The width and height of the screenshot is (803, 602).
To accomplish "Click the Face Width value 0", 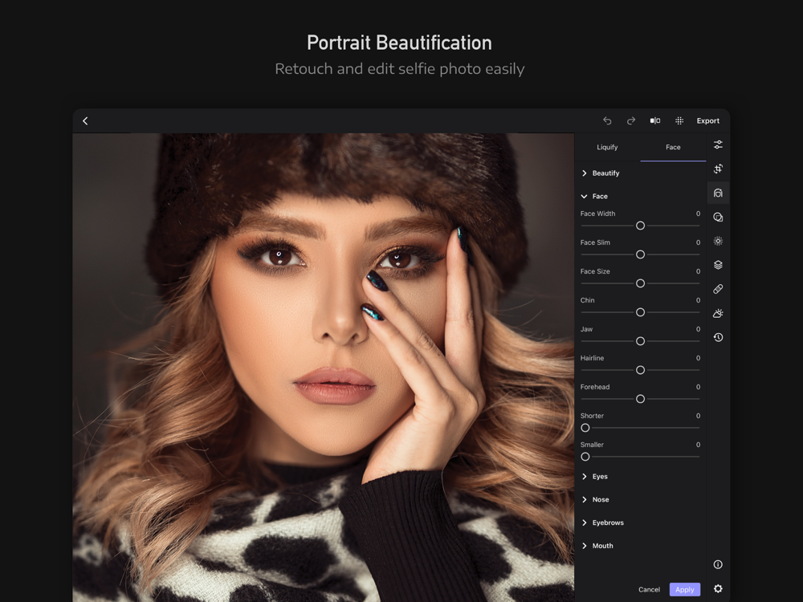I will point(698,214).
